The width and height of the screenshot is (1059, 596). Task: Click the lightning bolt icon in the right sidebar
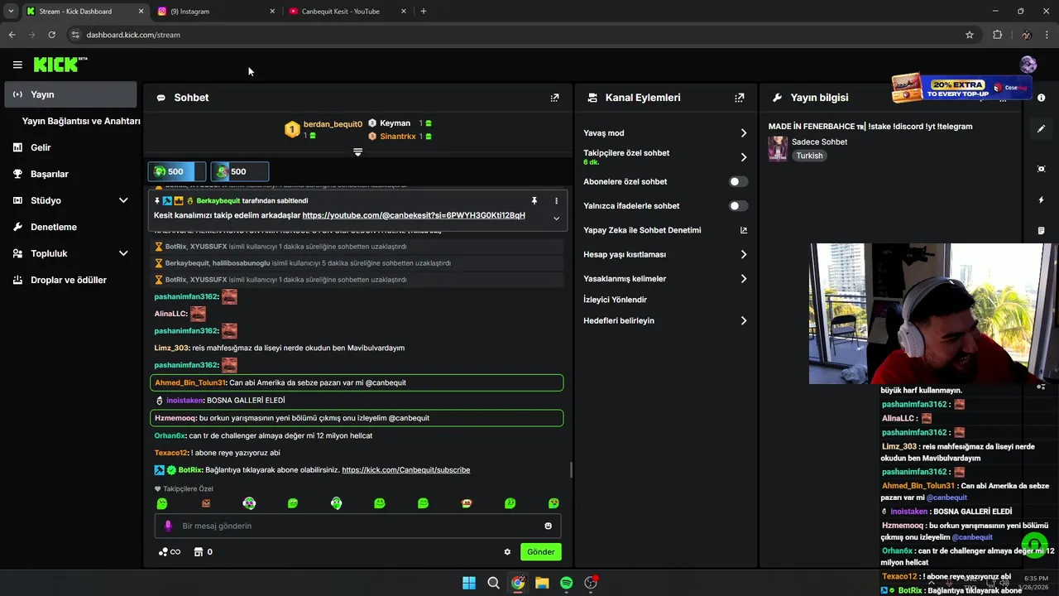(x=1041, y=200)
